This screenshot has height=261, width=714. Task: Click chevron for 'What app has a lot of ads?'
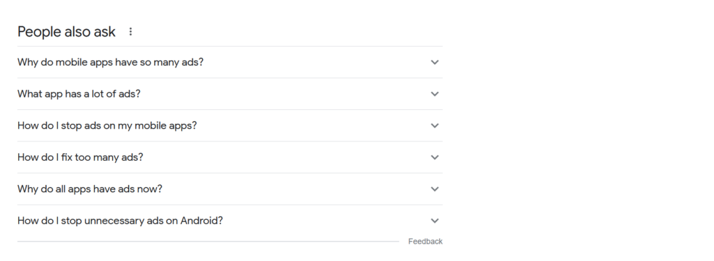434,94
